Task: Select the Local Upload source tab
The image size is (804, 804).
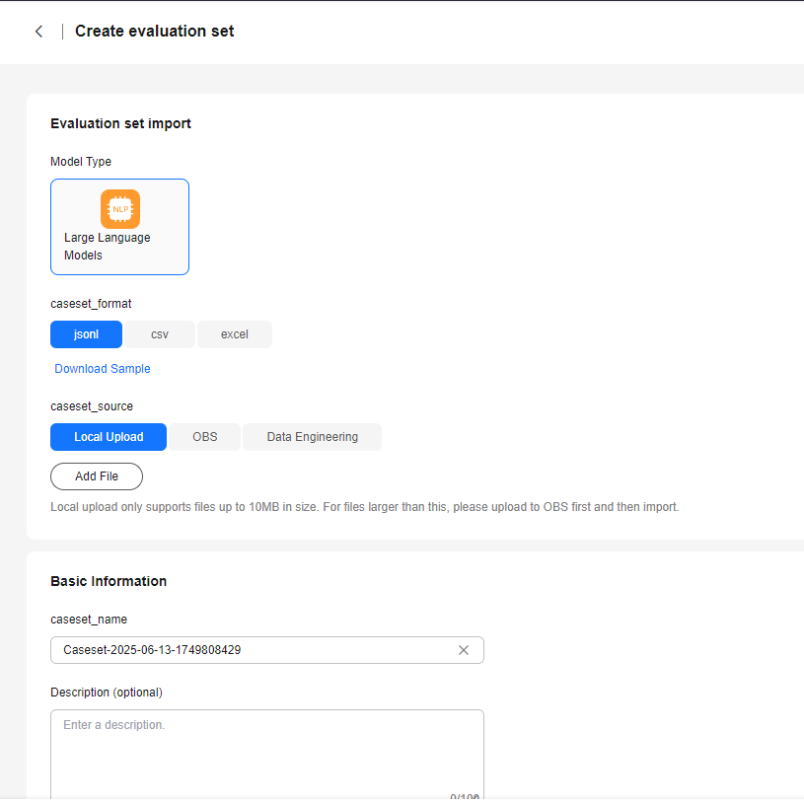Action: pyautogui.click(x=109, y=437)
